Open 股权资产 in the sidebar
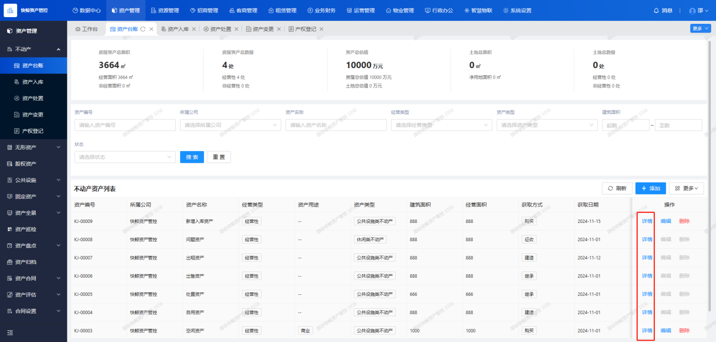Screen dimensions: 716x342 pyautogui.click(x=33, y=164)
